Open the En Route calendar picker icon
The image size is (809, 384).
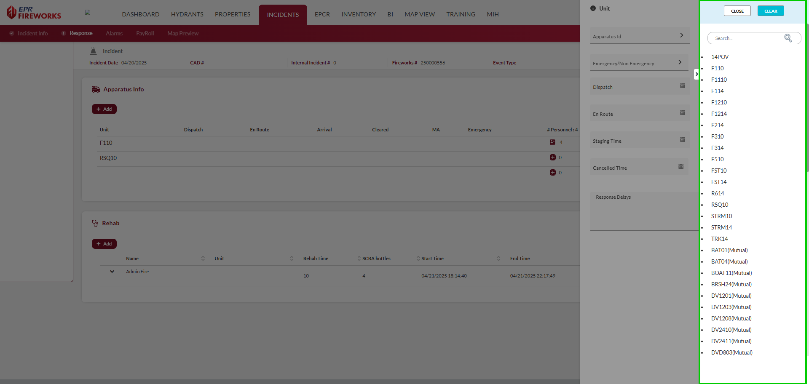682,113
